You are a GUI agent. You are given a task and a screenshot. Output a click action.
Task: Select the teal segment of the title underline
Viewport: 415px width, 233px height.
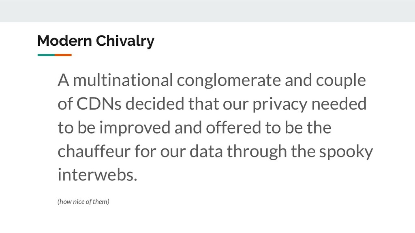[x=46, y=55]
